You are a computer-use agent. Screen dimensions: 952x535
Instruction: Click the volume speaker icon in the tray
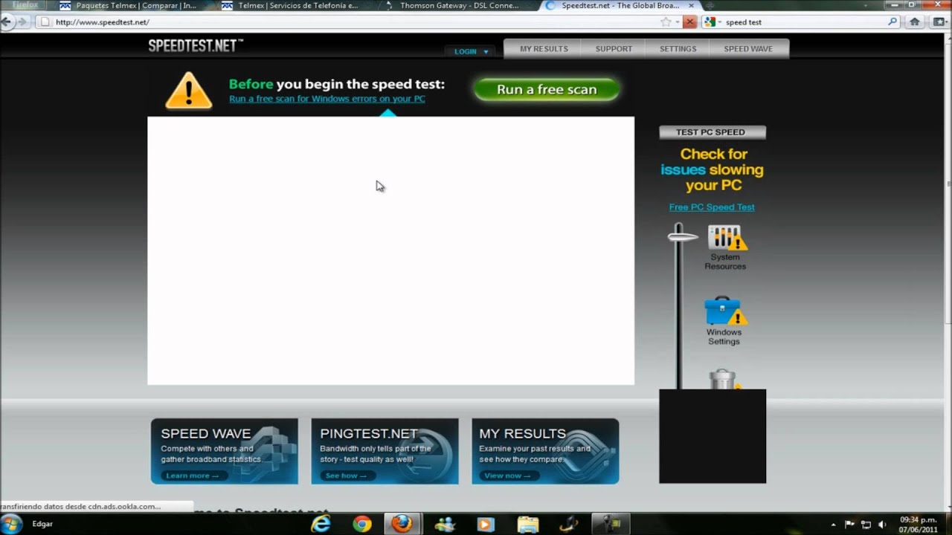(x=882, y=525)
